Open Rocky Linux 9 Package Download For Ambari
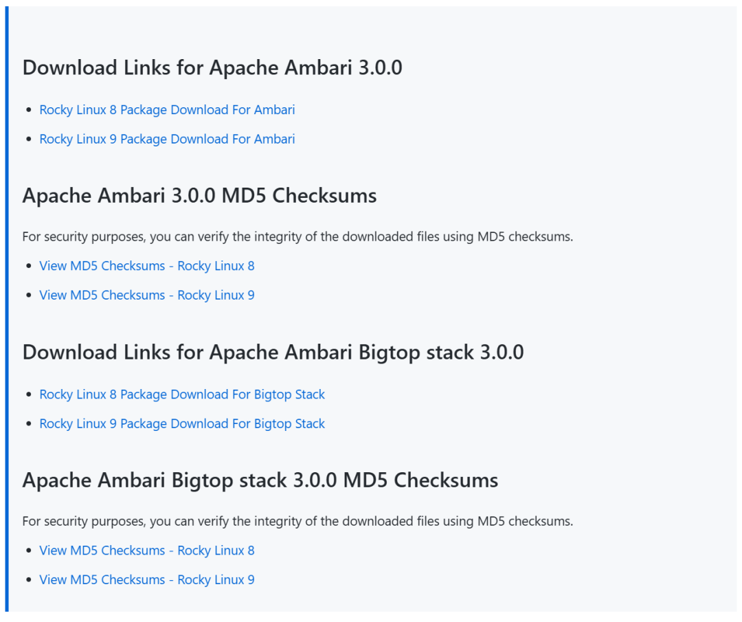This screenshot has width=742, height=622. pos(167,139)
